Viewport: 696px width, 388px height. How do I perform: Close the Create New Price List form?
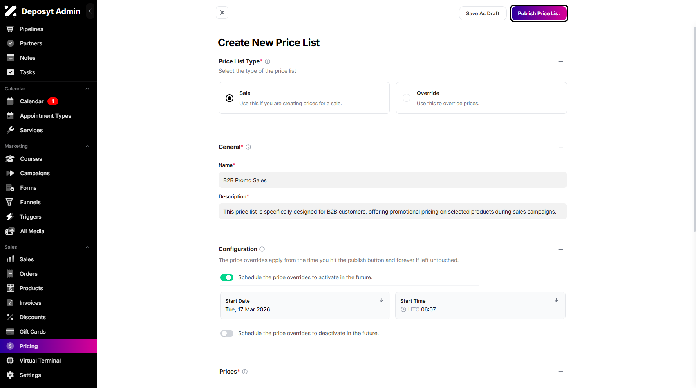point(222,13)
